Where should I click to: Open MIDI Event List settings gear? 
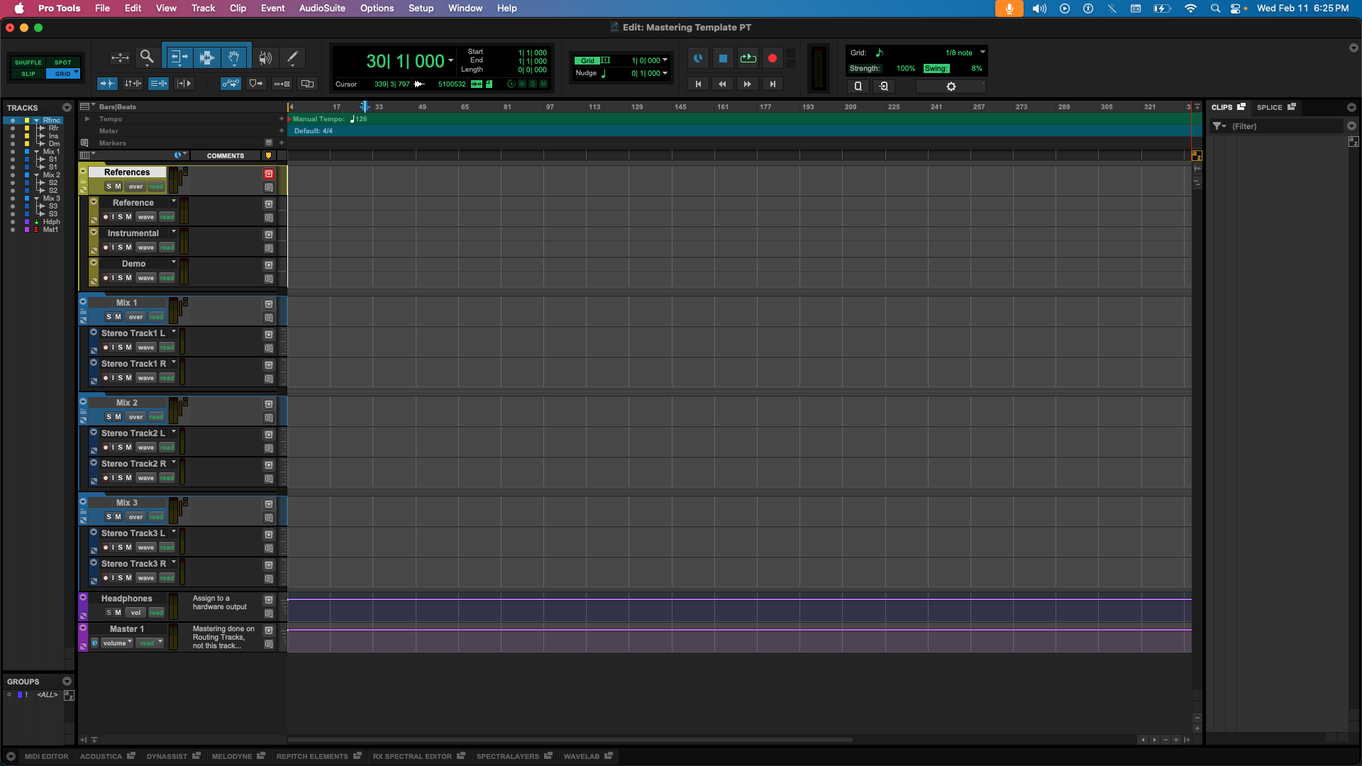tap(951, 86)
